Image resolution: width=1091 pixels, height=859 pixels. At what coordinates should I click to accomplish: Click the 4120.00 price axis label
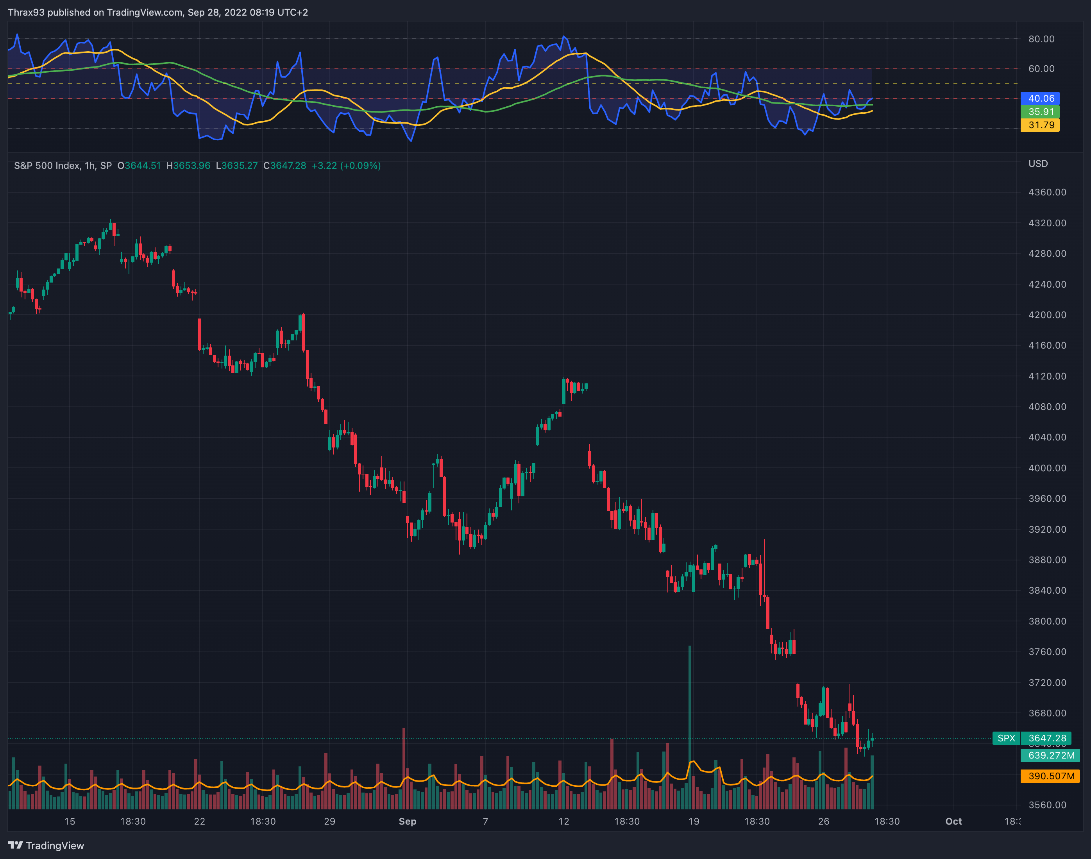click(x=1047, y=376)
